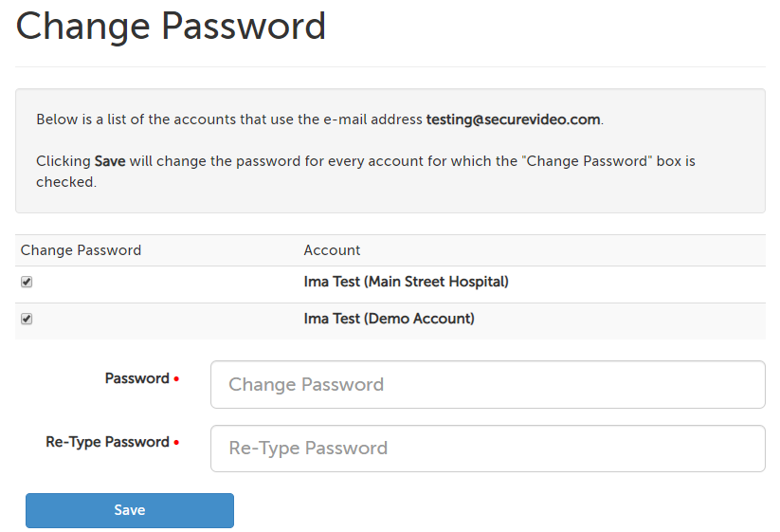Click the "Change Password" column header
This screenshot has height=532, width=780.
click(81, 250)
